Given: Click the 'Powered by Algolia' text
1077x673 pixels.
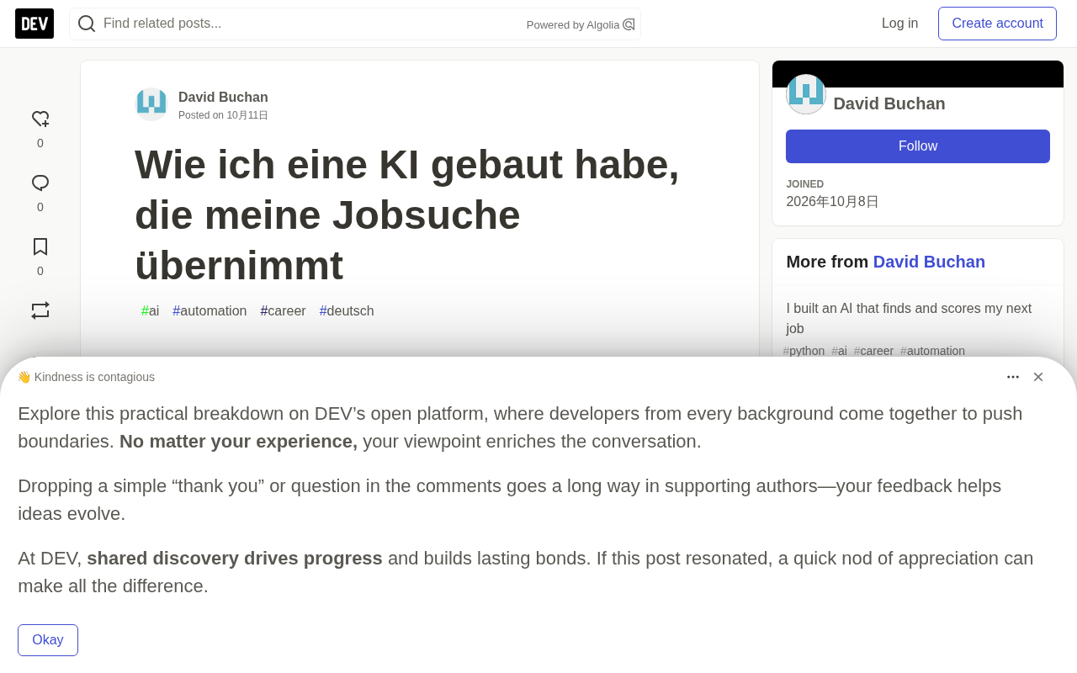Looking at the screenshot, I should click(573, 25).
